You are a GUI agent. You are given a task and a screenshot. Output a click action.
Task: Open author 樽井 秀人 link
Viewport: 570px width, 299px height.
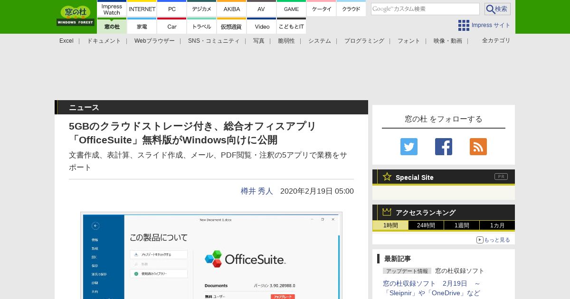pyautogui.click(x=257, y=191)
